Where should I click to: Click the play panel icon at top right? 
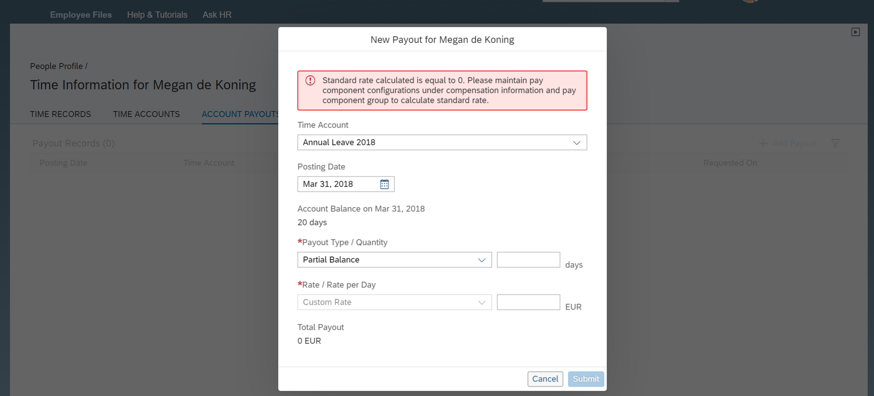pos(856,32)
